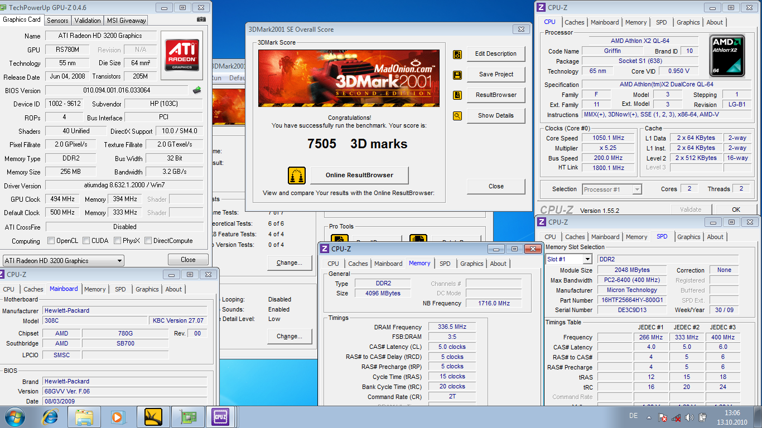Enable the DirectCompute checkbox in GPU-Z
This screenshot has width=762, height=428.
(x=148, y=241)
